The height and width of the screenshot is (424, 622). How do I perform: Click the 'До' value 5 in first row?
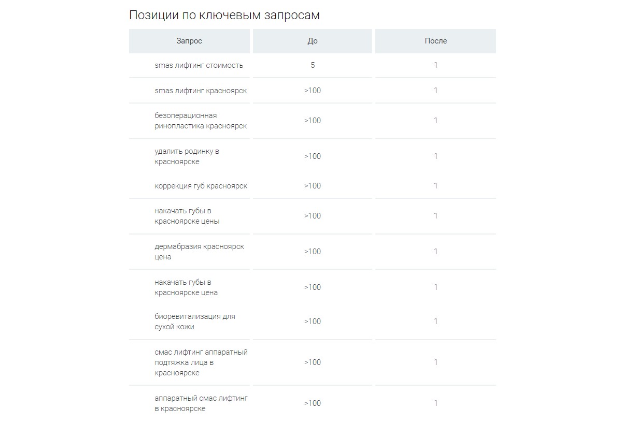(x=313, y=65)
